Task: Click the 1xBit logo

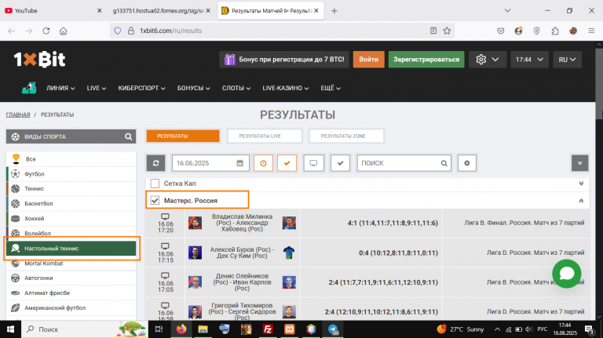Action: (39, 60)
